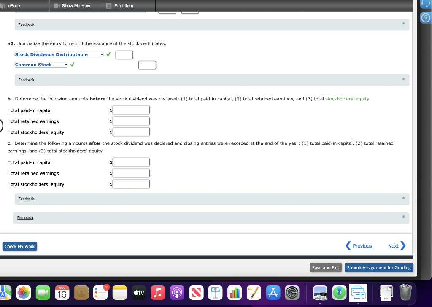Open Contacts from the Dock
This screenshot has width=432, height=307.
pyautogui.click(x=81, y=292)
